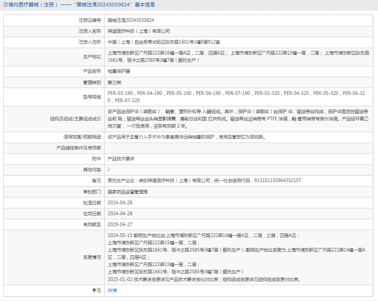378x301 pixels.
Task: Click the 适用范围/预期用途 description text
Action: 186,137
